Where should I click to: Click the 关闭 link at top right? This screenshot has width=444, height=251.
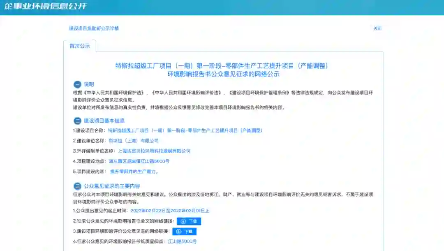coord(377,28)
